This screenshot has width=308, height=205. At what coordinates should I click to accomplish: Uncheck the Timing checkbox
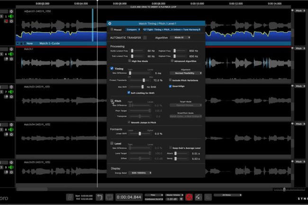112,68
